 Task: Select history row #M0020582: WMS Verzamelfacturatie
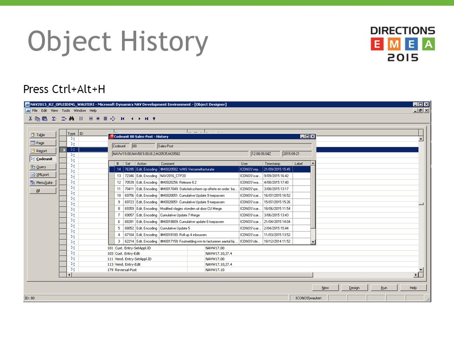pyautogui.click(x=210, y=170)
